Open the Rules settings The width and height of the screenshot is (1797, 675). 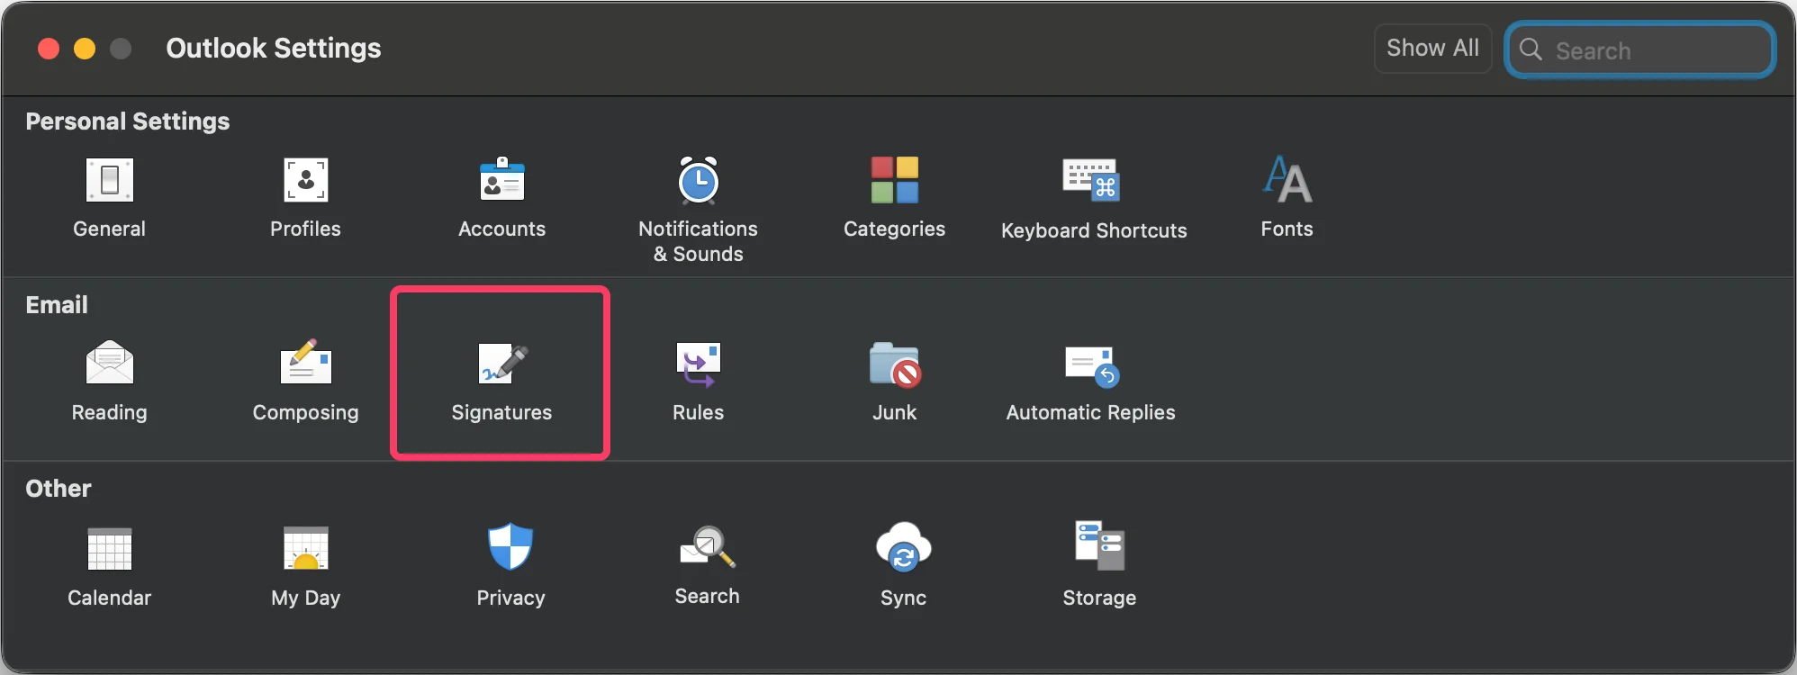pos(698,381)
